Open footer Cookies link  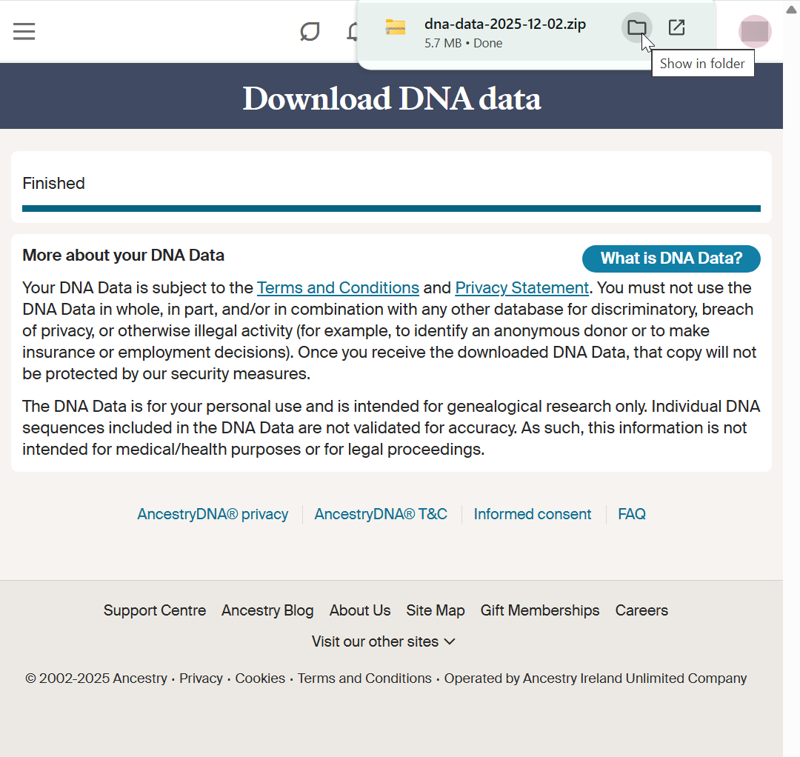[x=260, y=678]
